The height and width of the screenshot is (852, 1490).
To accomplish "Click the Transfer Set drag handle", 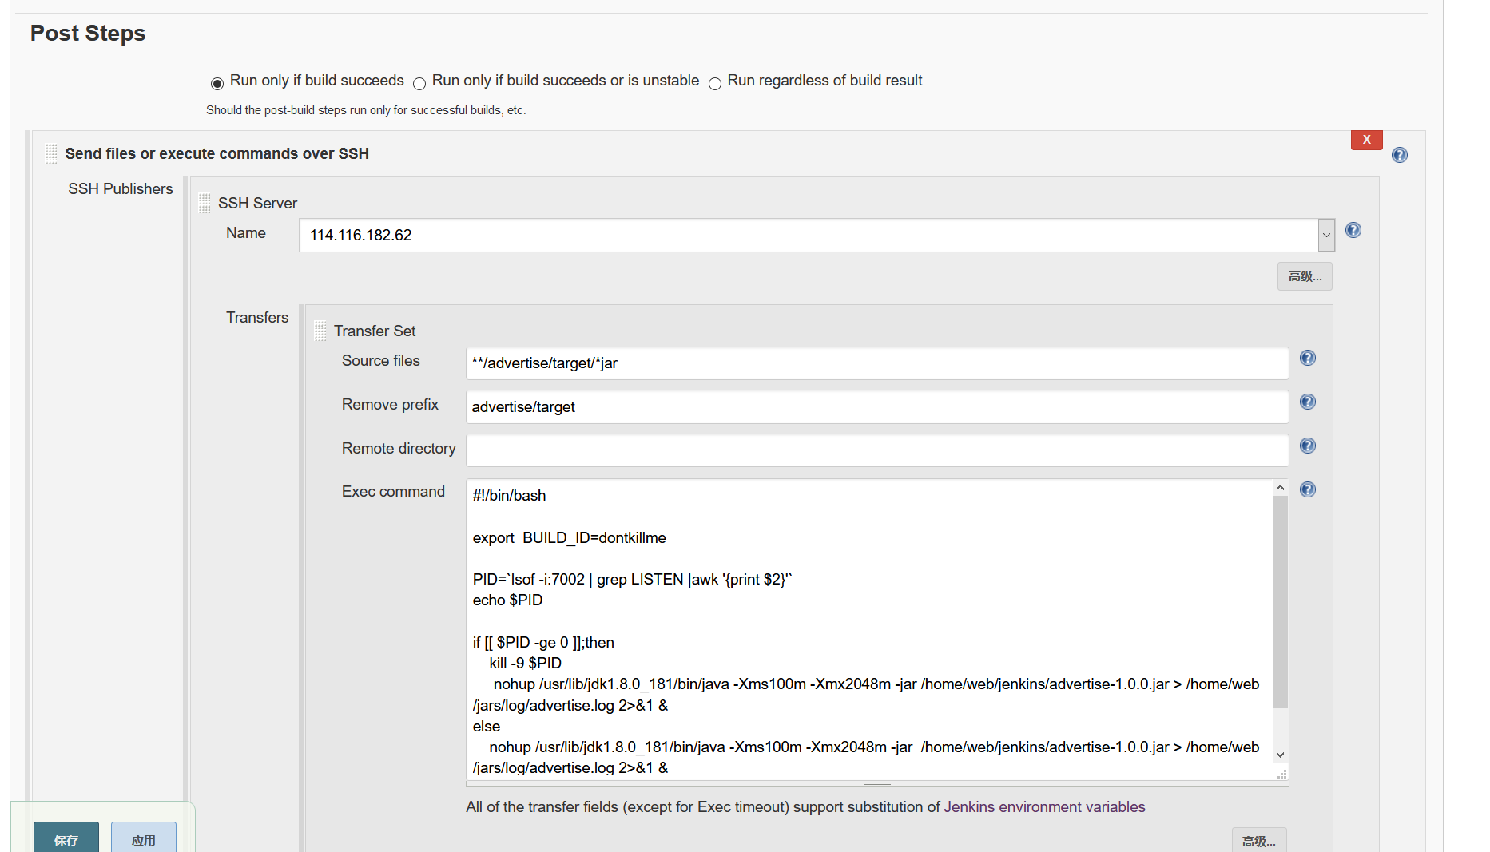I will (320, 330).
